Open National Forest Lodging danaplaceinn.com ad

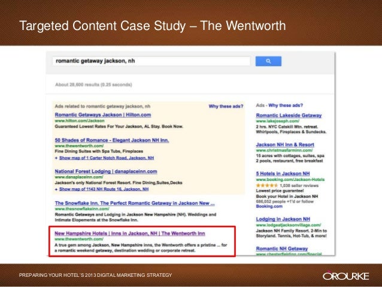tap(106, 171)
